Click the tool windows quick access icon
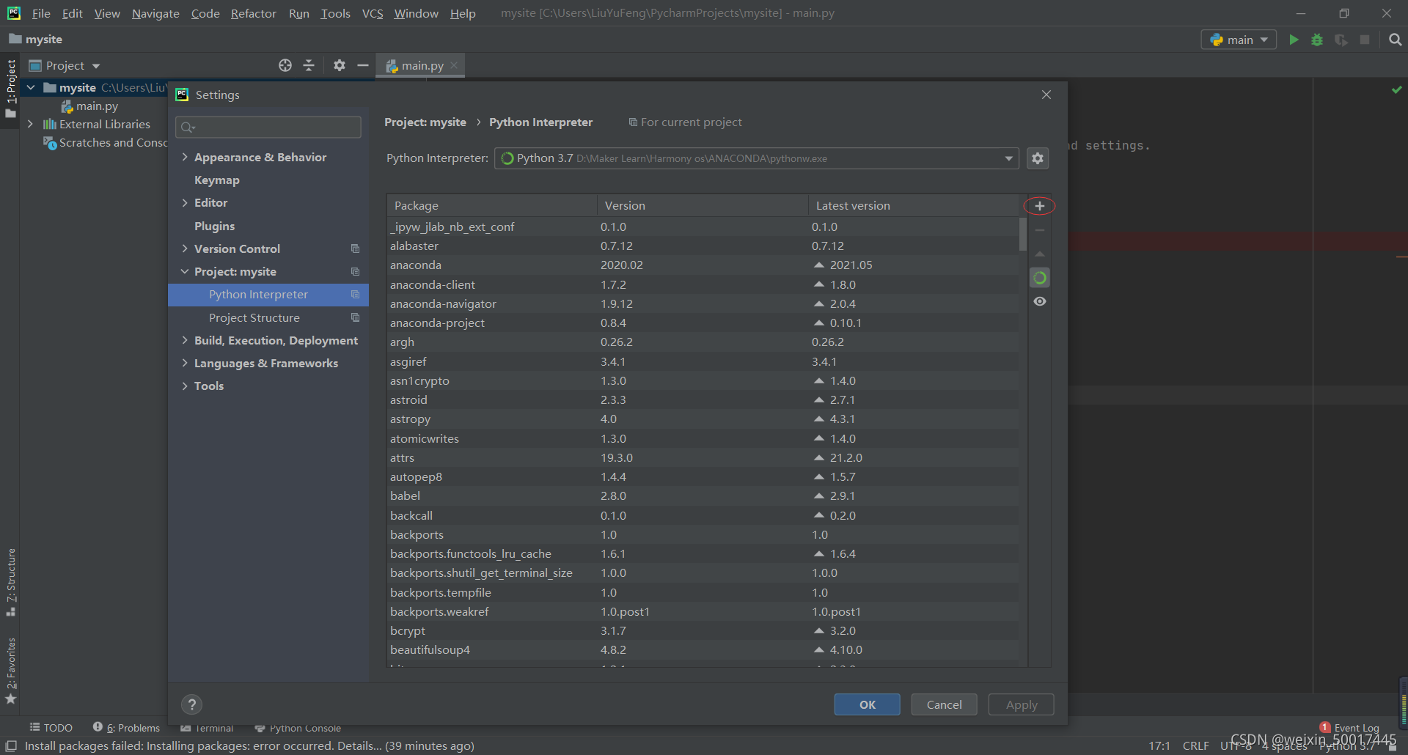1408x755 pixels. (11, 746)
